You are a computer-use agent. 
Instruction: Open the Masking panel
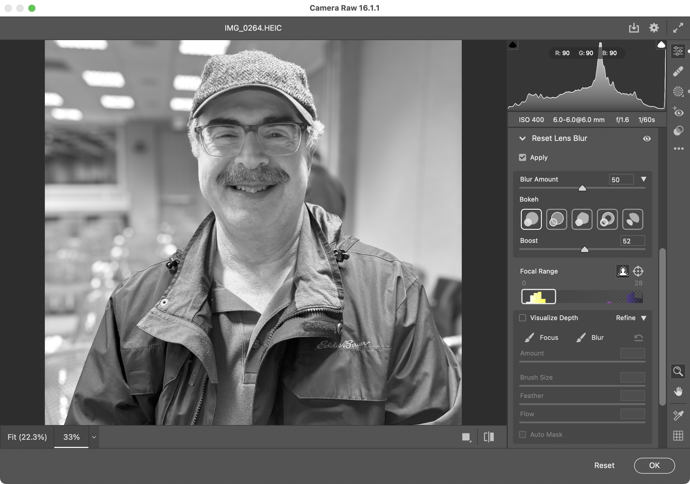(x=678, y=92)
